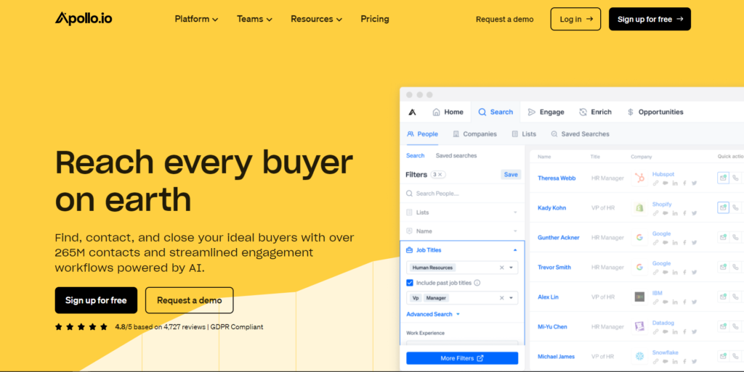
Task: Click the Twitter icon under Shopify
Action: 694,213
